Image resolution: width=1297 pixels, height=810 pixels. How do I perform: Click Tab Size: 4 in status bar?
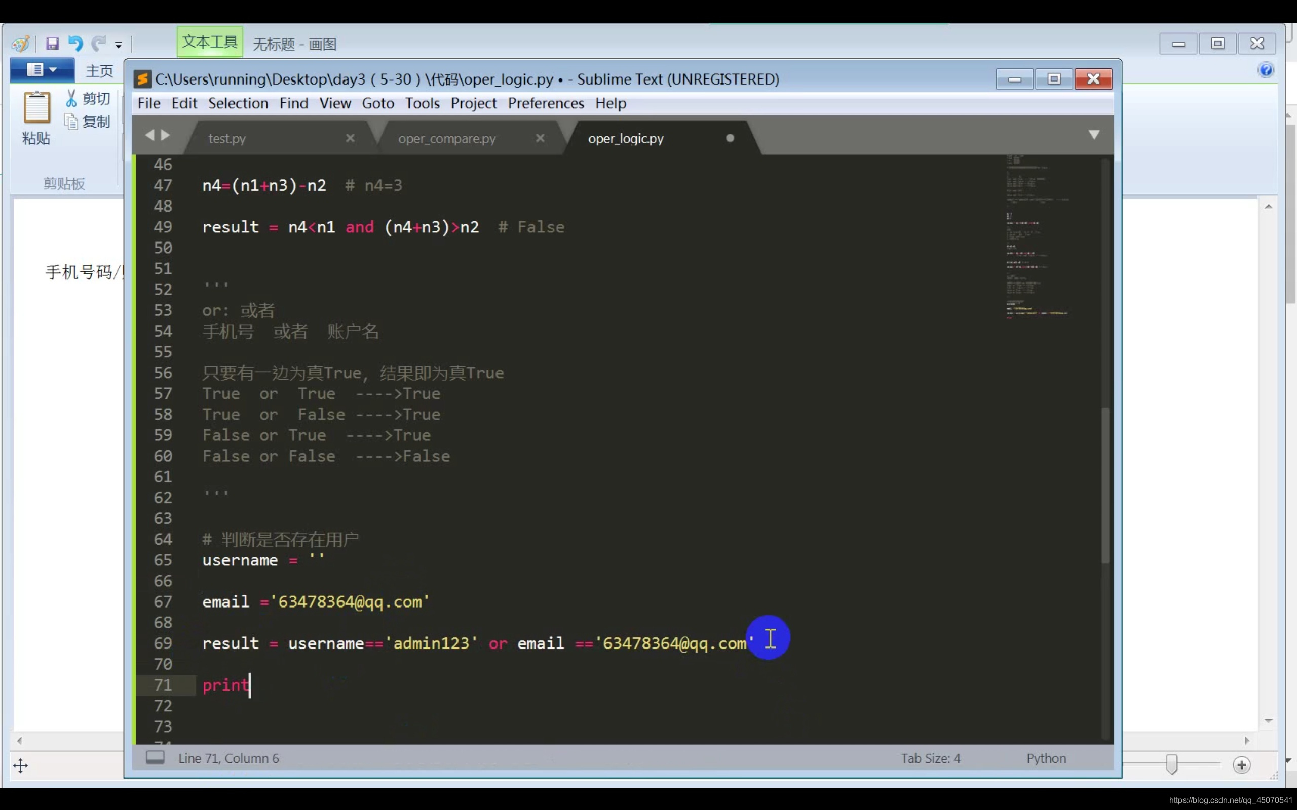[930, 758]
